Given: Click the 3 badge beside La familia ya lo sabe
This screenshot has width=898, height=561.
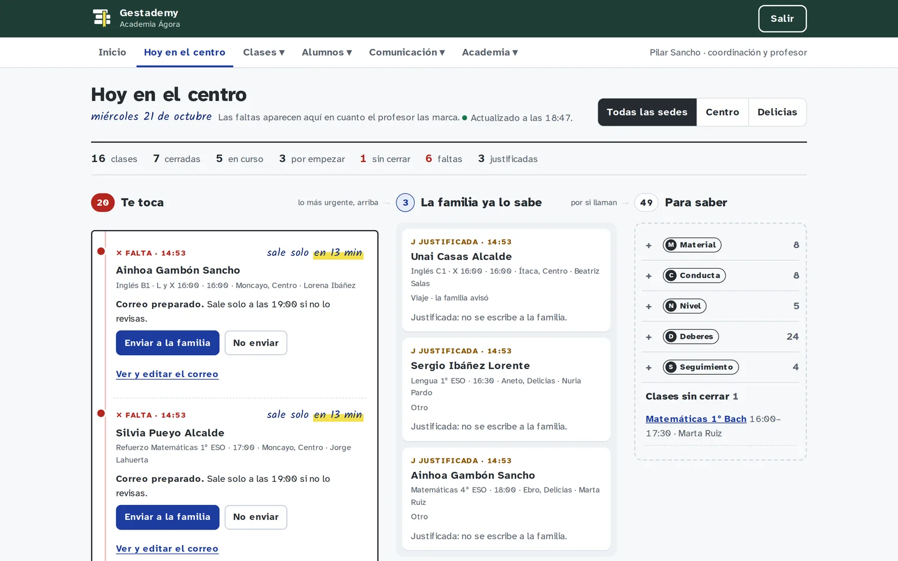Looking at the screenshot, I should [x=405, y=203].
